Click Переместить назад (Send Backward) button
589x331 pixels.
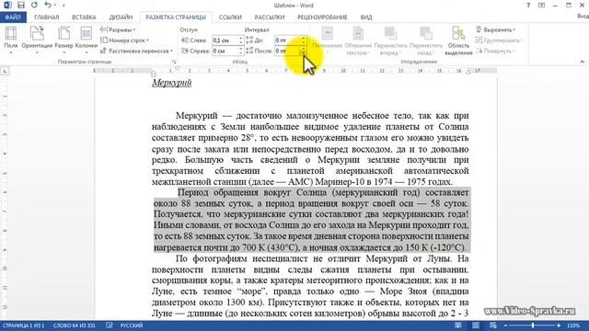point(426,40)
